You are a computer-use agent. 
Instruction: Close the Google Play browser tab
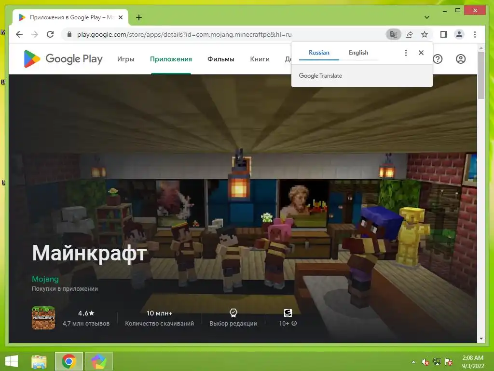pyautogui.click(x=120, y=17)
